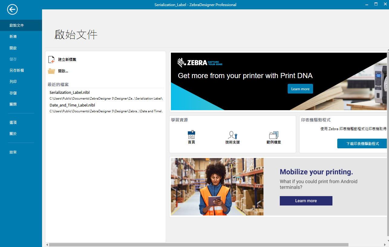Click the new label document icon

[x=51, y=60]
